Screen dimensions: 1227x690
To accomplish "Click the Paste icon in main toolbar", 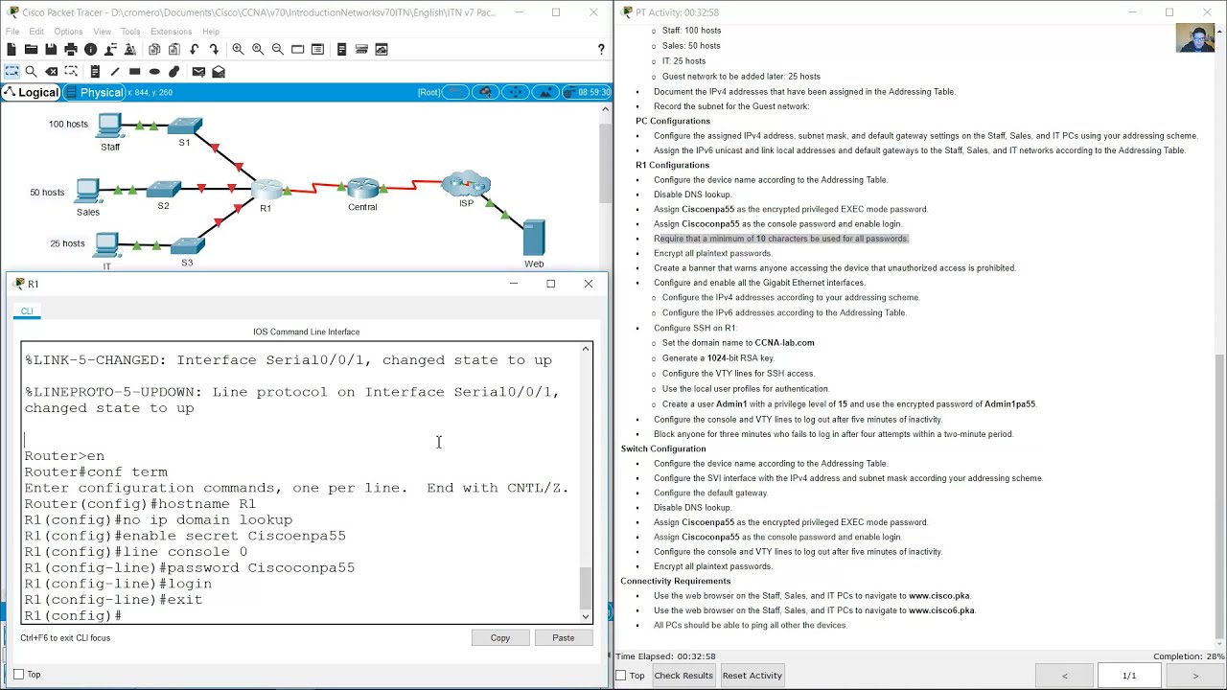I will coord(174,49).
